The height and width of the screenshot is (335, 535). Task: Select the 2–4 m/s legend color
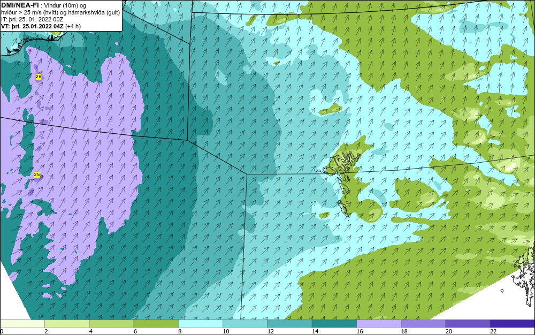click(x=67, y=324)
